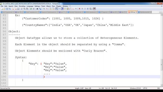Click the ABC spell check icon

click(x=94, y=9)
